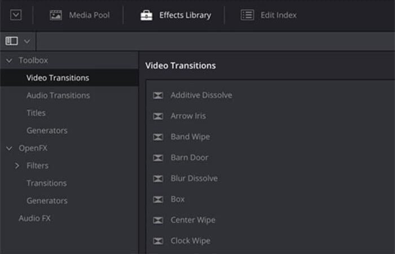Switch to the Edit Index tab
Screen dimensions: 395x254
point(278,15)
